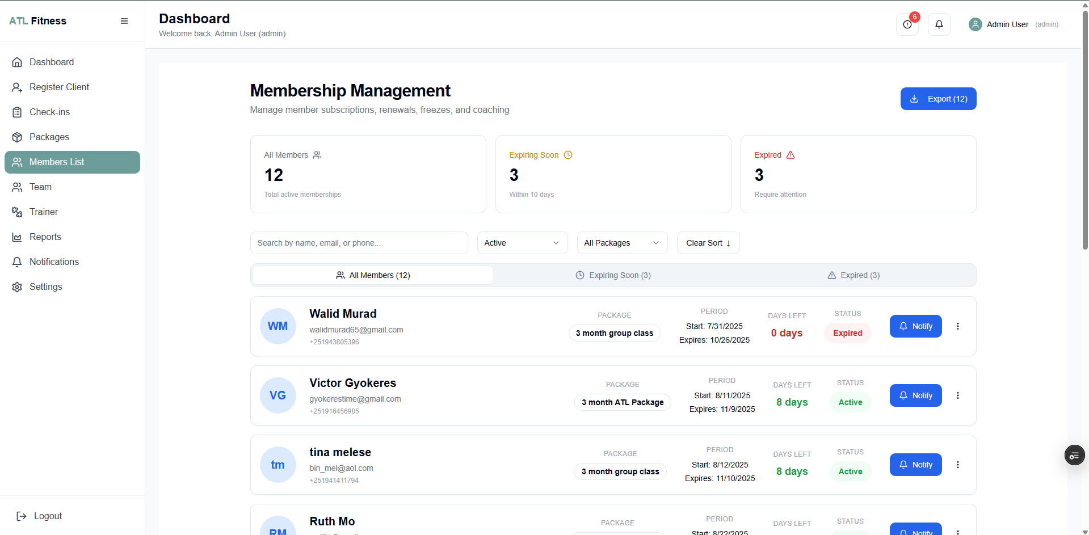Open the All Packages filter dropdown
This screenshot has height=535, width=1089.
point(622,243)
